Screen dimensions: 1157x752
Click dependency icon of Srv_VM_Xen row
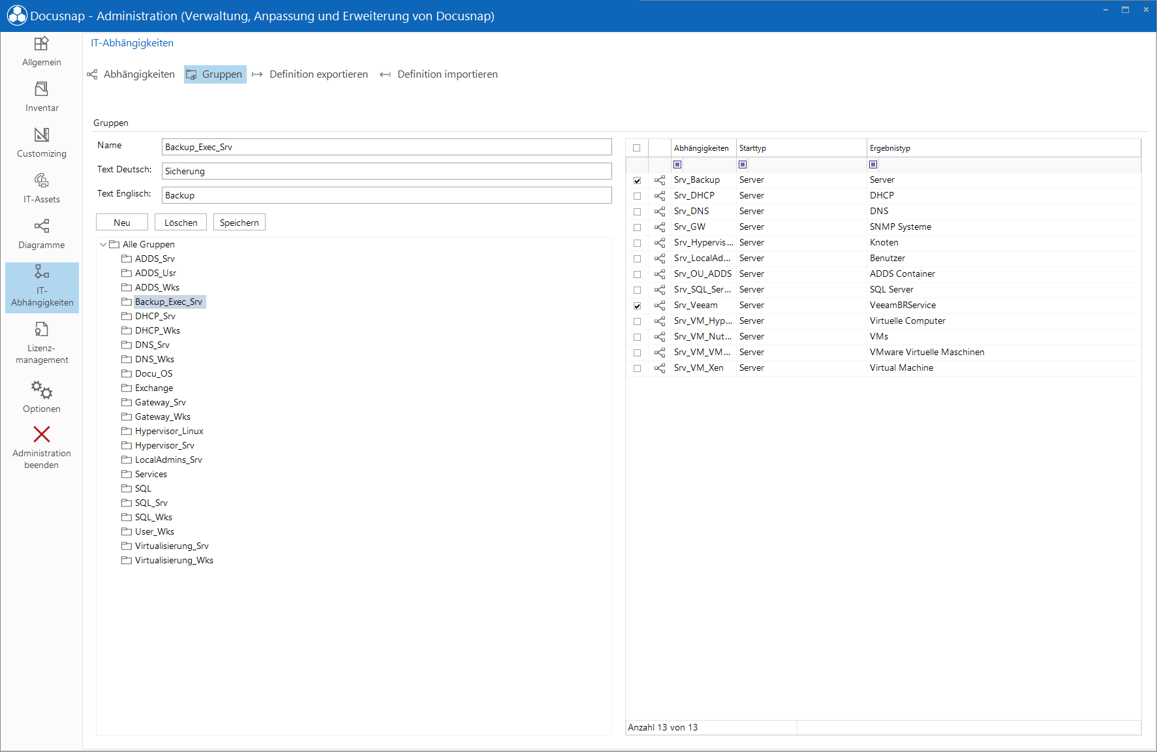coord(660,368)
